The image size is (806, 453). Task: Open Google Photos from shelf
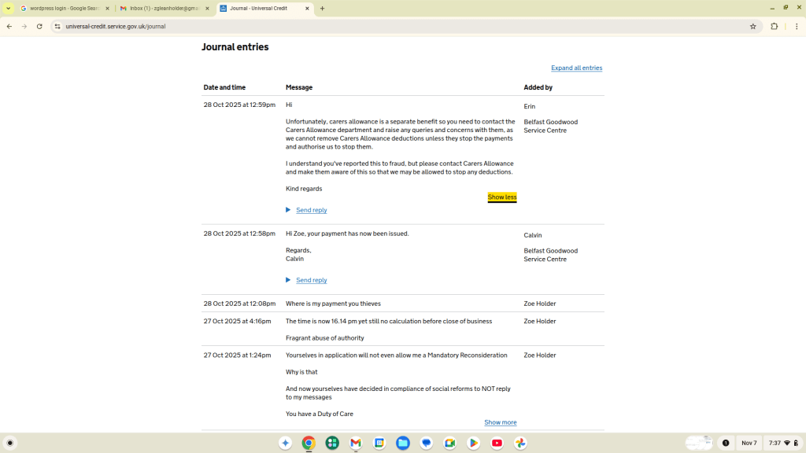coord(520,443)
